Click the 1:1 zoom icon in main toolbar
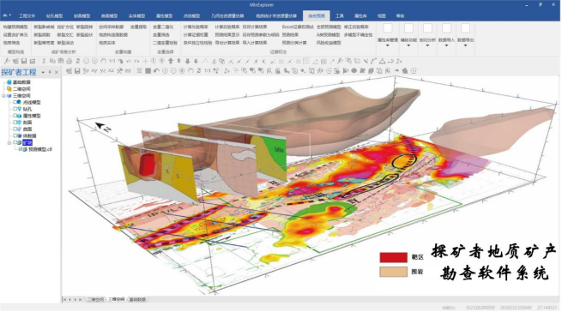The height and width of the screenshot is (312, 568). point(112,61)
